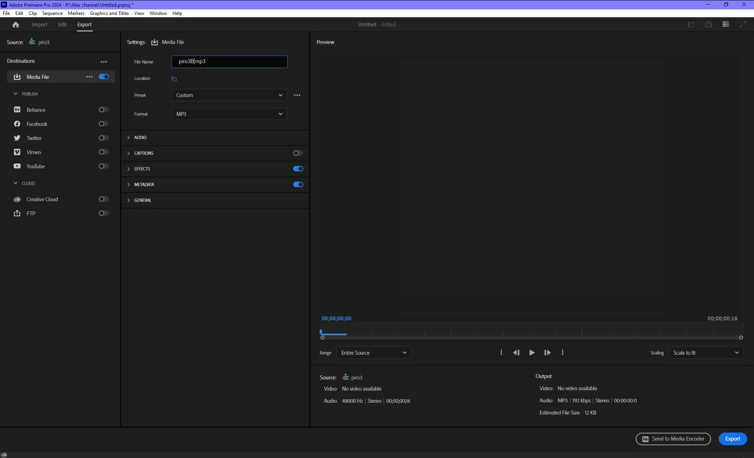Click the Quick Export icon in the header
Screen dimensions: 754x458
coord(708,24)
